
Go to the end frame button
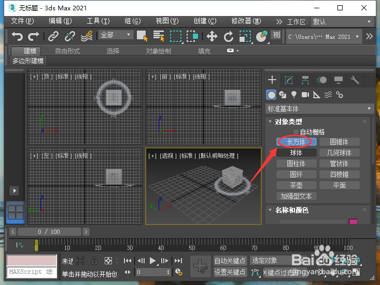pos(178,261)
